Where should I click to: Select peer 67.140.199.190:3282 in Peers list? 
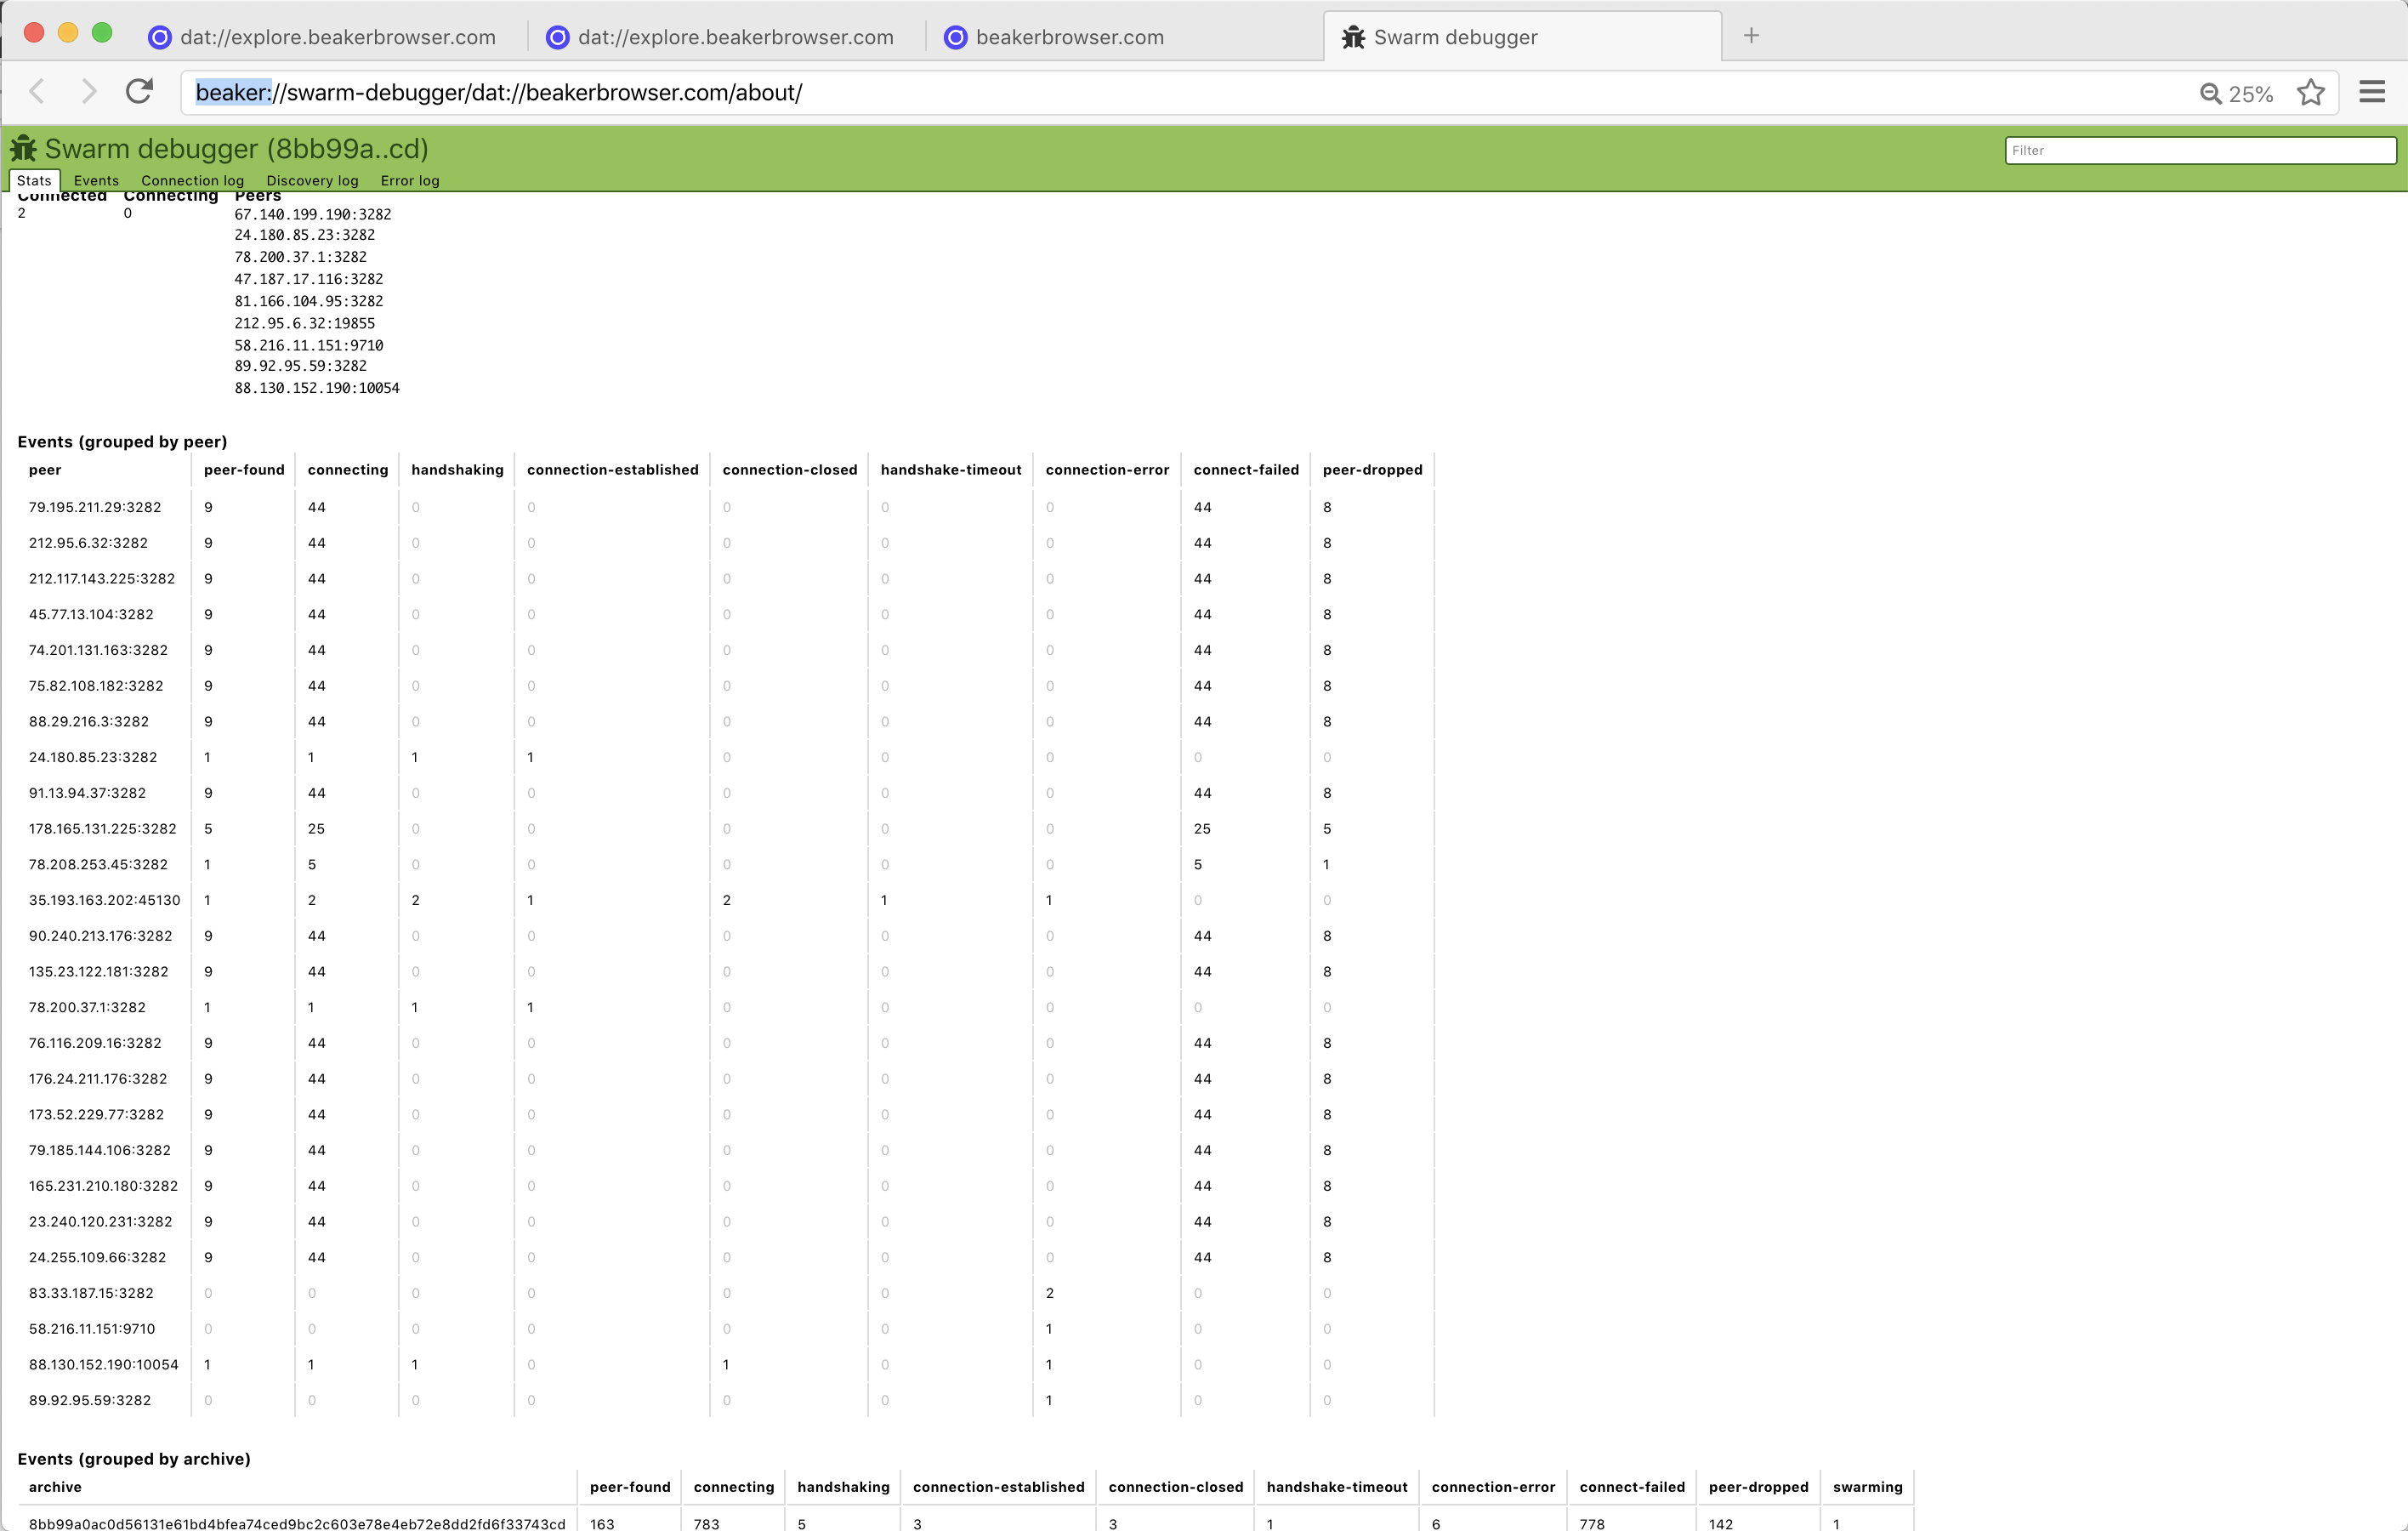313,214
